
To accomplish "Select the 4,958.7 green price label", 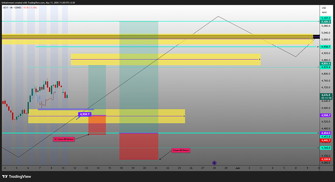I will (325, 46).
